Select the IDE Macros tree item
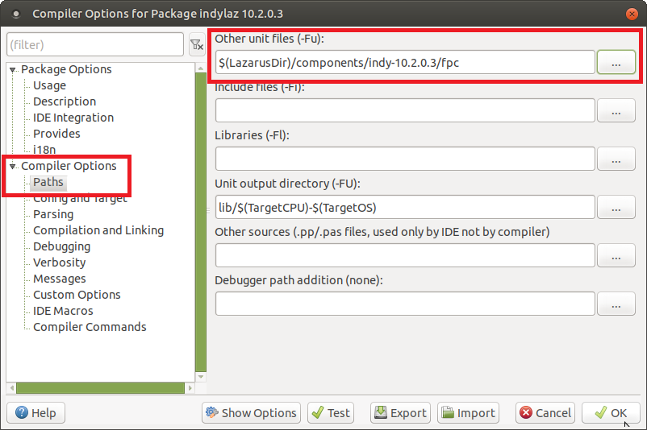The width and height of the screenshot is (647, 430). pyautogui.click(x=63, y=311)
